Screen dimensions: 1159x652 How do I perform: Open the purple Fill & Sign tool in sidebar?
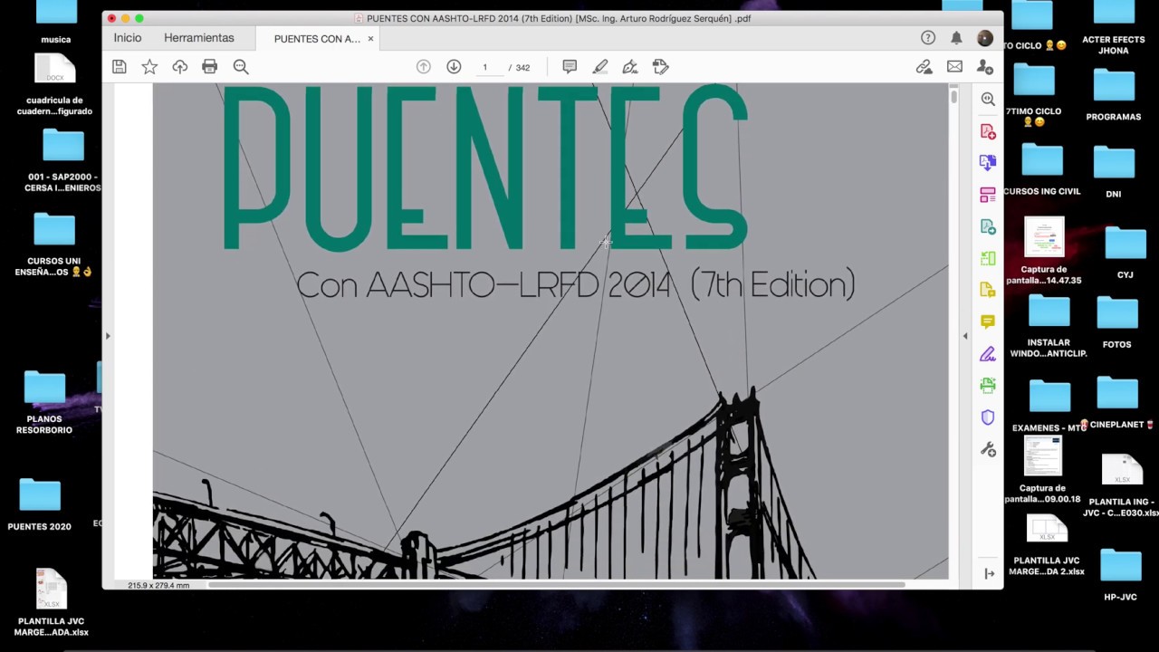point(988,354)
